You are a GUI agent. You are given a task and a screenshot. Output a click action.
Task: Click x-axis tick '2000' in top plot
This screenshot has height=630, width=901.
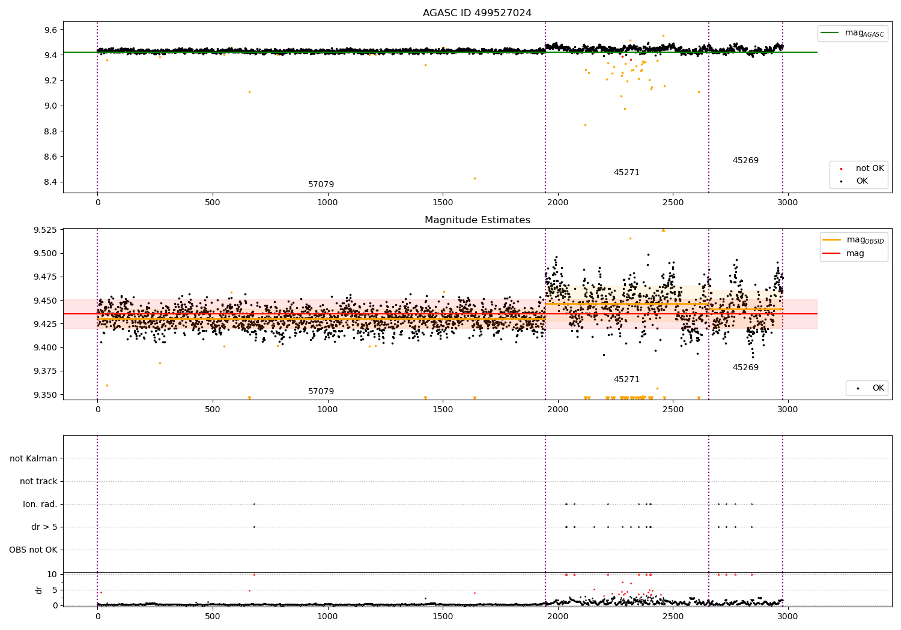pyautogui.click(x=557, y=203)
